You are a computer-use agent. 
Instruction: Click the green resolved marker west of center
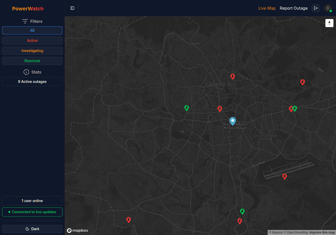(x=187, y=108)
